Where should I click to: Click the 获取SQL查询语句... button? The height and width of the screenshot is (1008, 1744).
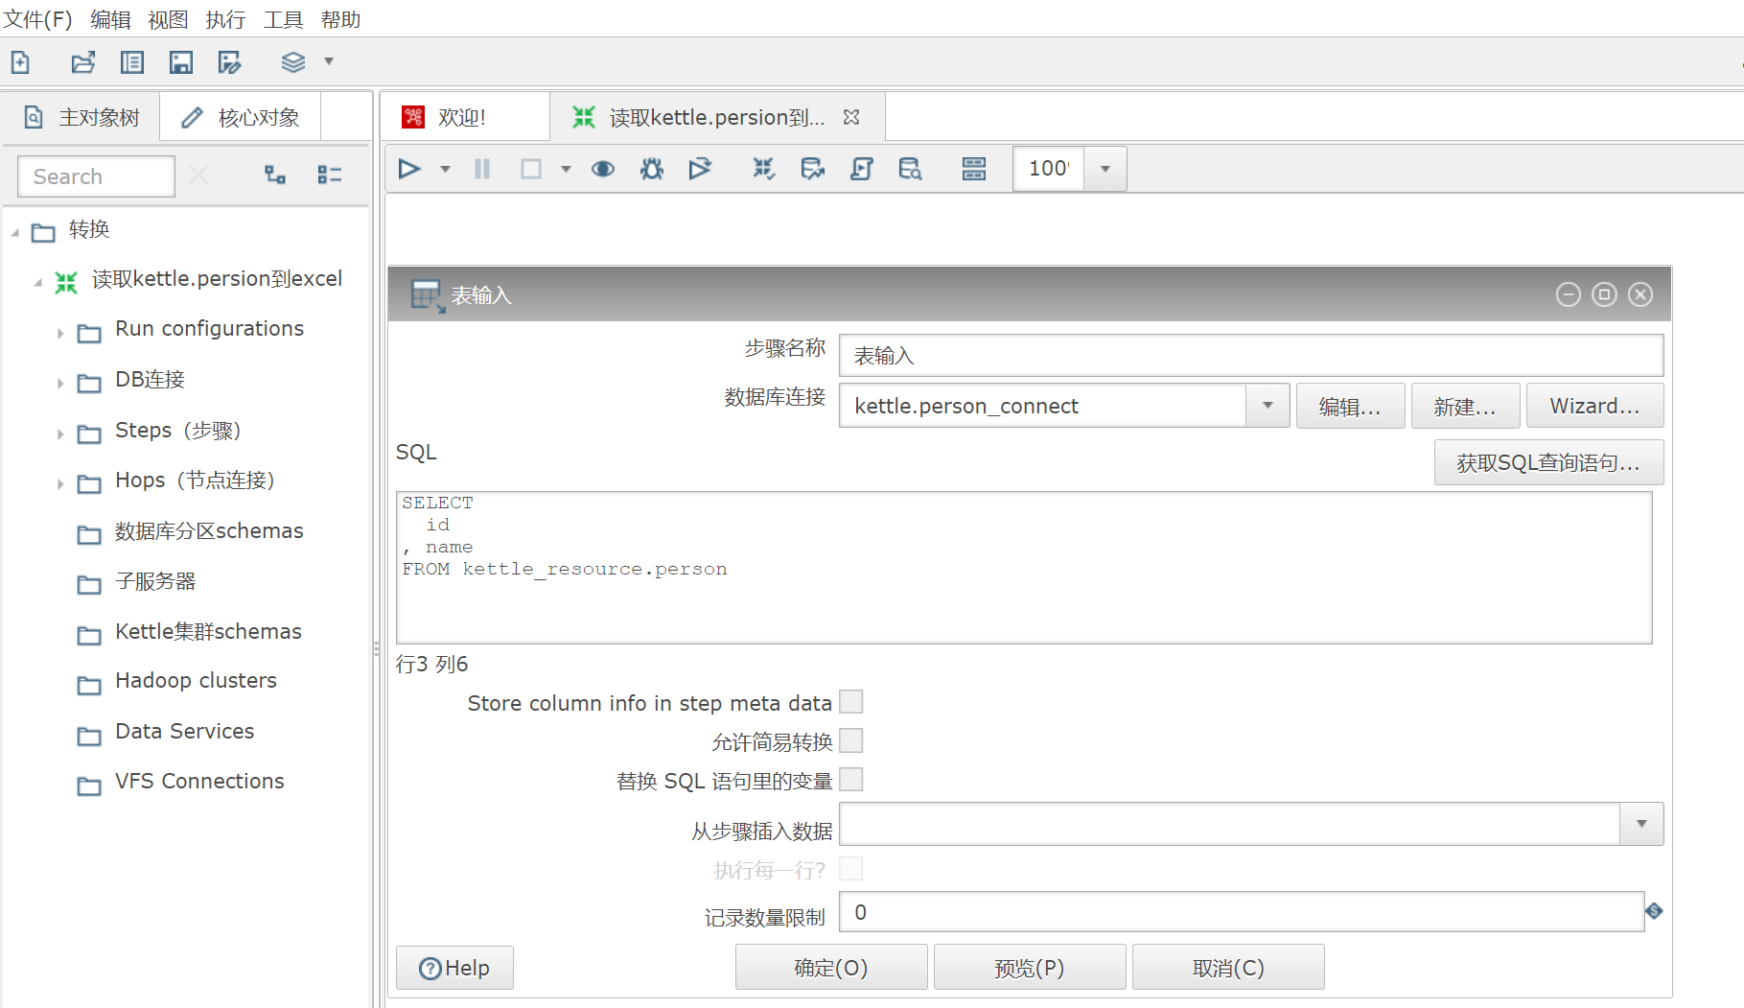[1548, 462]
